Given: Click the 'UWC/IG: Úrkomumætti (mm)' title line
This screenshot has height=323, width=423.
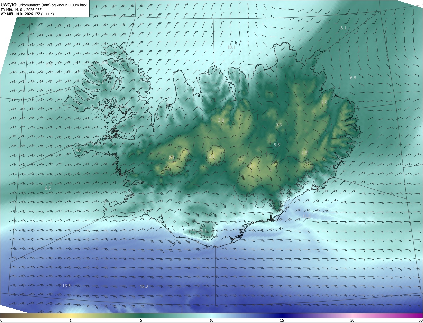Looking at the screenshot, I should pyautogui.click(x=44, y=4).
